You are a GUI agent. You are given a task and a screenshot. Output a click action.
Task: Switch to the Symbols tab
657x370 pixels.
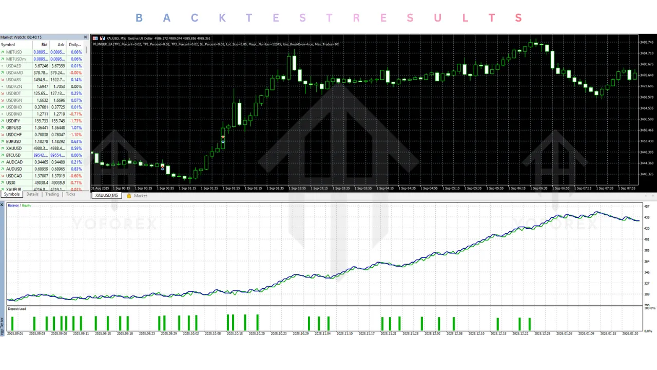click(11, 194)
